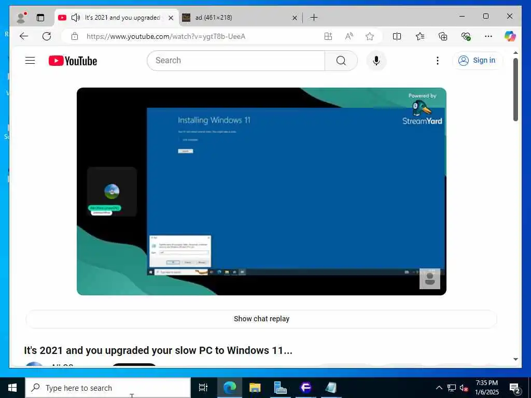
Task: Click the video player to pause
Action: pyautogui.click(x=261, y=191)
